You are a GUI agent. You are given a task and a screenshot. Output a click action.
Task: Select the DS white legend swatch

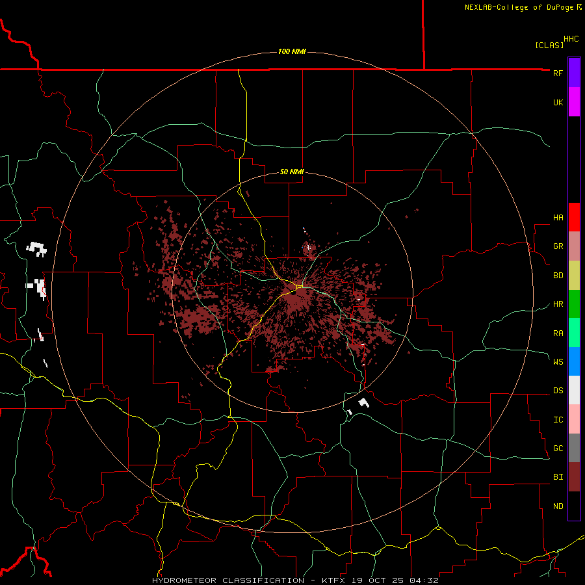pyautogui.click(x=574, y=390)
